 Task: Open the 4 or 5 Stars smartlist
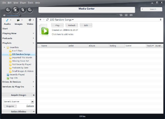tap(17, 51)
